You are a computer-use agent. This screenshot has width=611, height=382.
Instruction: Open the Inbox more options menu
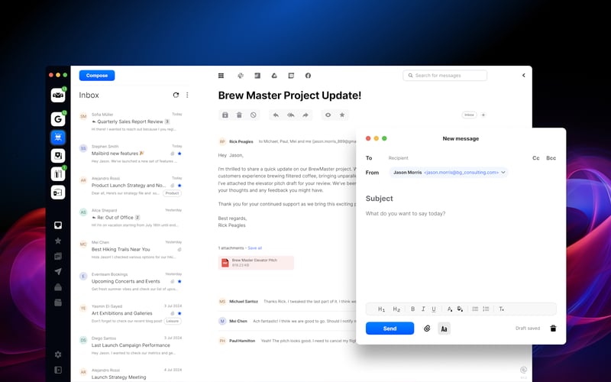(187, 95)
